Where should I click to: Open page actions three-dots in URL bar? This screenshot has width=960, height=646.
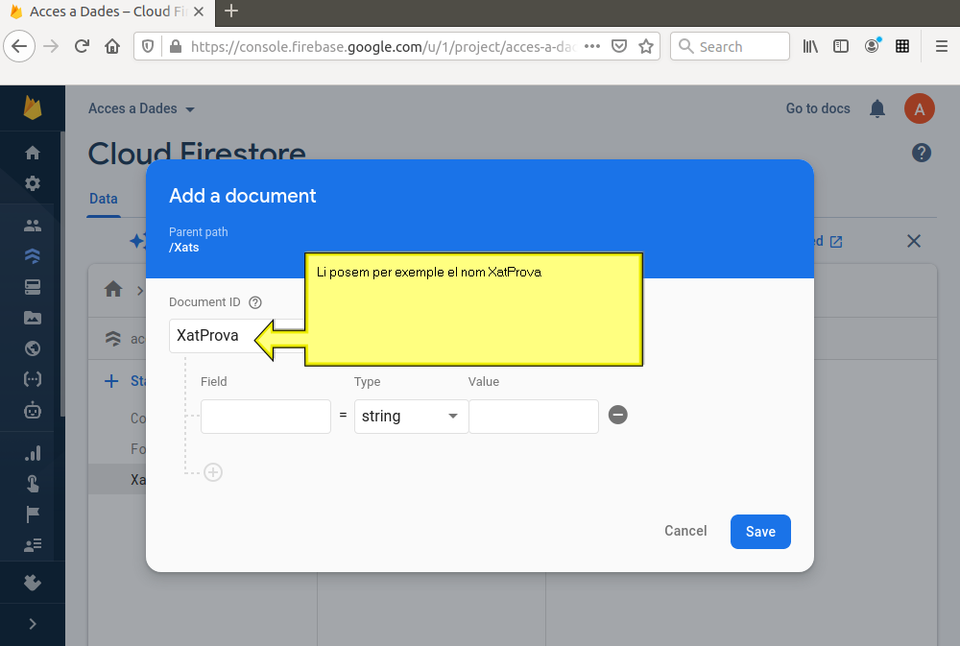click(592, 46)
